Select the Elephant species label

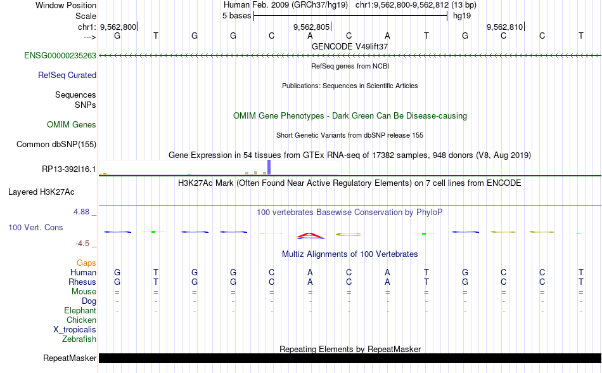coord(80,310)
